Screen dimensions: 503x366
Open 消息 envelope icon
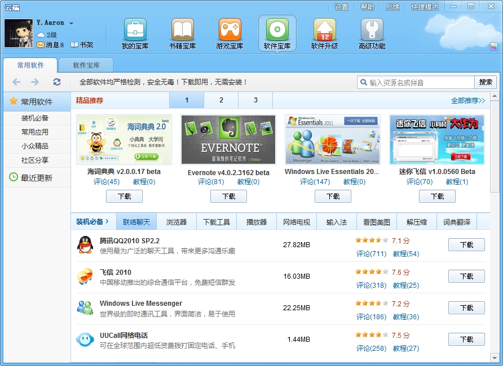click(41, 45)
